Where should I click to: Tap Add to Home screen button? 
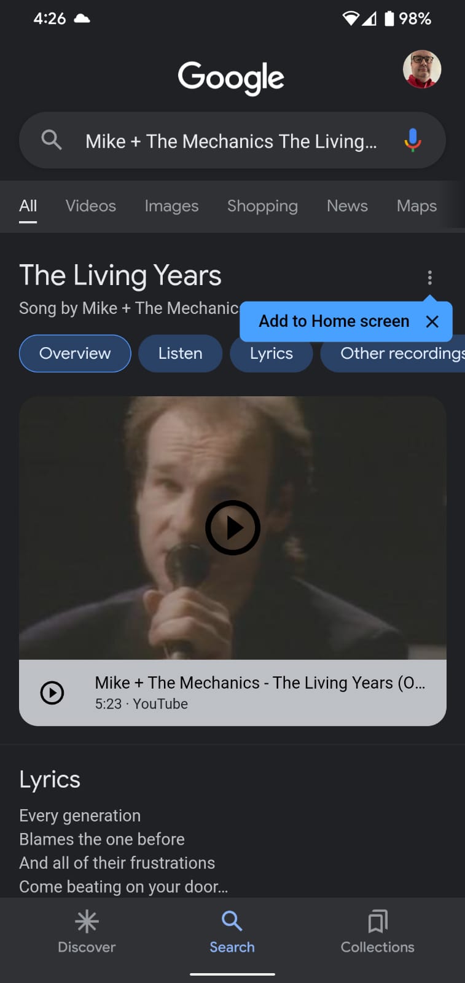334,321
